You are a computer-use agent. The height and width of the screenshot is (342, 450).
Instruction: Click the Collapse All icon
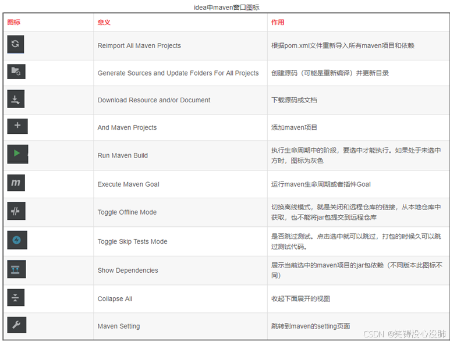coord(16,297)
